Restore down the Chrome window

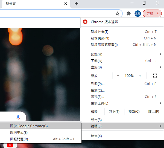pyautogui.click(x=144, y=3)
